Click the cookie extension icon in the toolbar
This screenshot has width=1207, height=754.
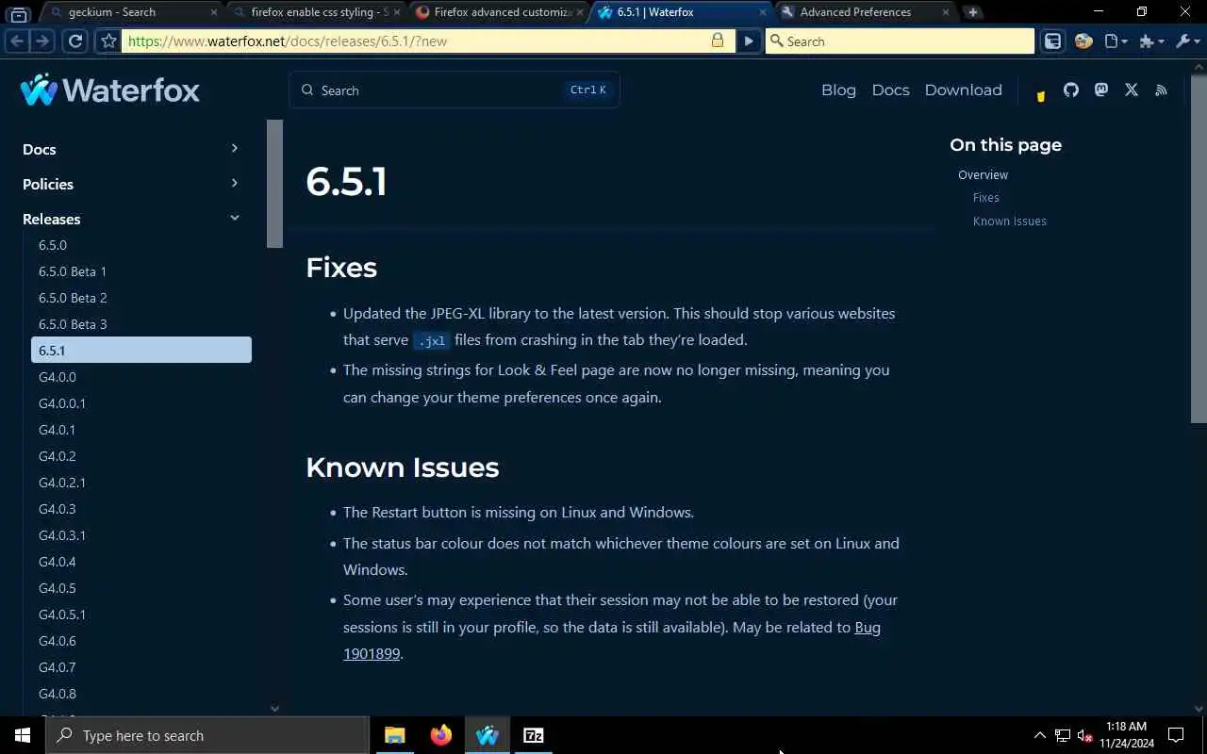click(x=1083, y=41)
